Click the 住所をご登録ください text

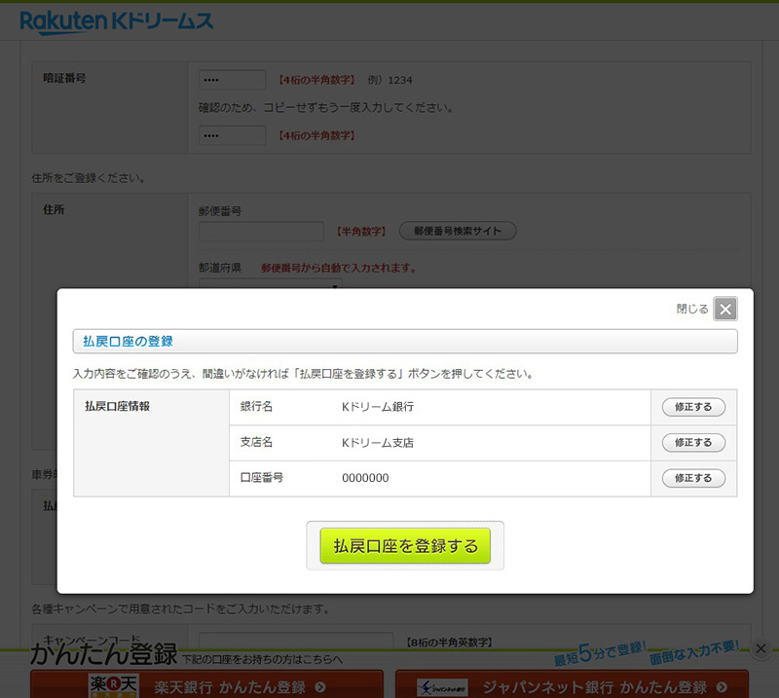(x=89, y=178)
